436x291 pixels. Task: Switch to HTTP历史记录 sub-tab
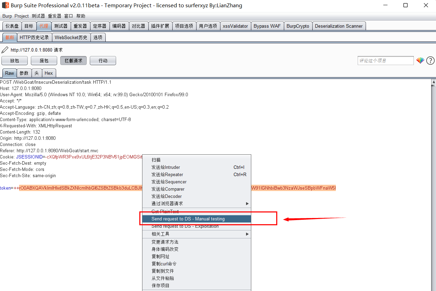click(34, 37)
